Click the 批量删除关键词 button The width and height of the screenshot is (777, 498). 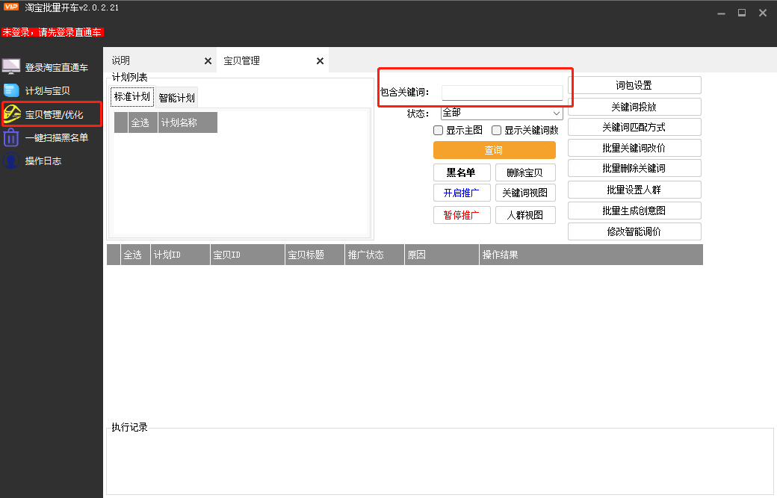[x=634, y=168]
